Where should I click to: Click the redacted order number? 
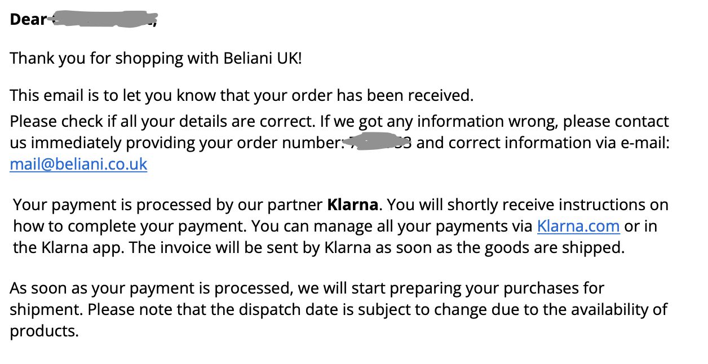378,143
